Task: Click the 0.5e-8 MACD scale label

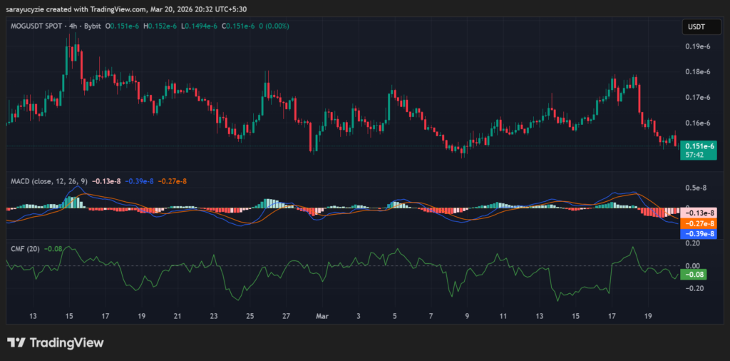Action: 696,188
